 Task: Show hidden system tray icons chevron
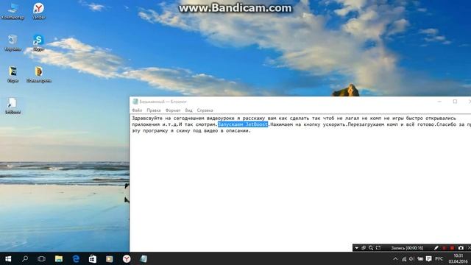(x=395, y=259)
